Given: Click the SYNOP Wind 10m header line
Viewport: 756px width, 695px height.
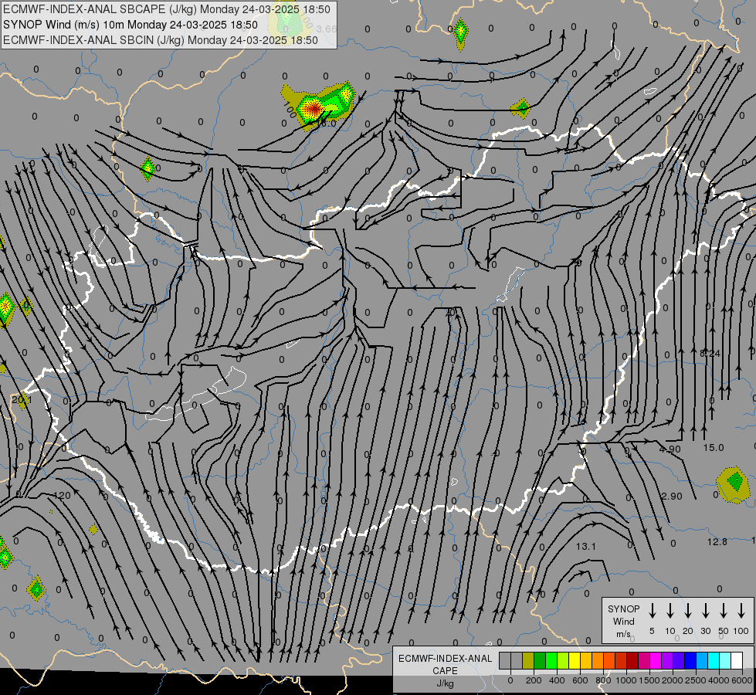Looking at the screenshot, I should coord(131,25).
